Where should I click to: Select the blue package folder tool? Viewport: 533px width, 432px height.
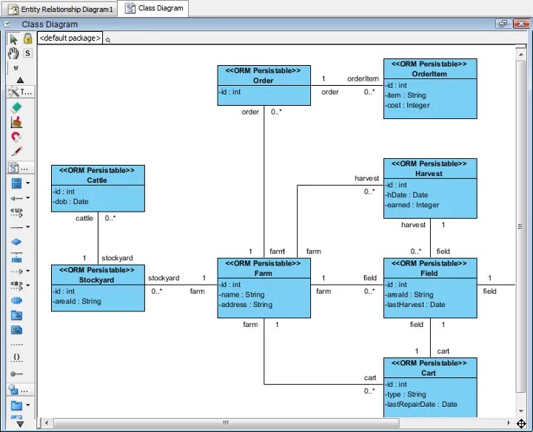click(x=16, y=405)
